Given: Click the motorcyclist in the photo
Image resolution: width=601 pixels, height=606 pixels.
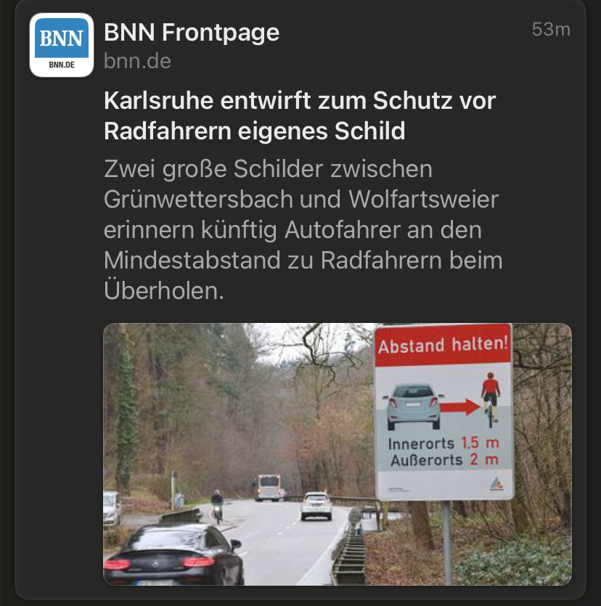Looking at the screenshot, I should (x=217, y=507).
